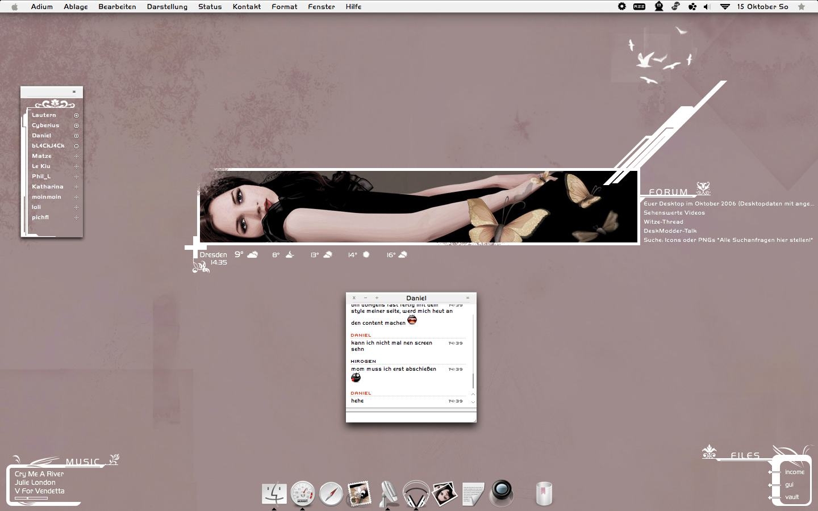Open the 'Suche: Icons oder PNGs' thread

(x=728, y=240)
